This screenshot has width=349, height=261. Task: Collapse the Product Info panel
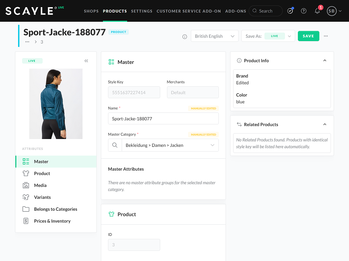(x=324, y=60)
